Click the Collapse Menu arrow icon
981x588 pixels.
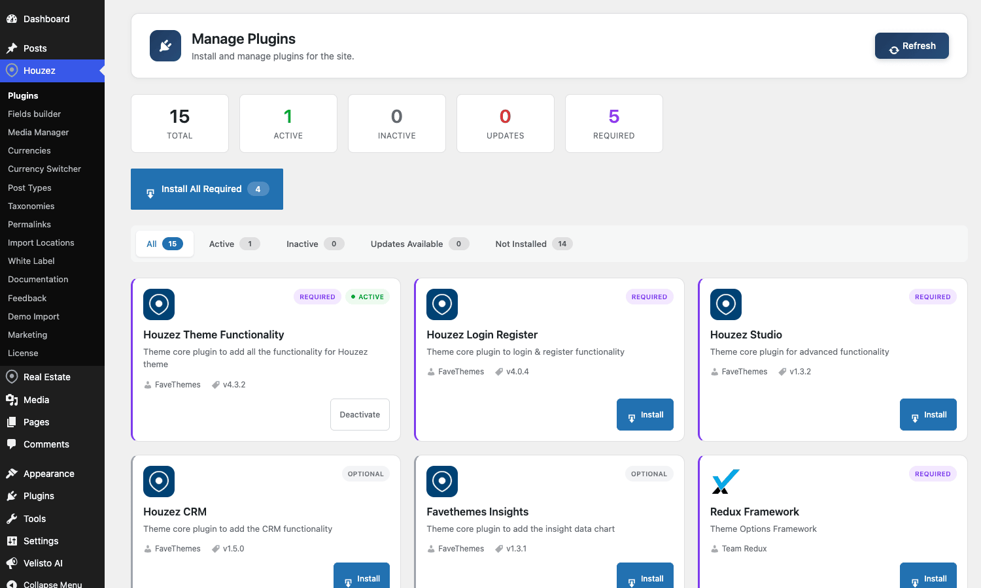12,584
